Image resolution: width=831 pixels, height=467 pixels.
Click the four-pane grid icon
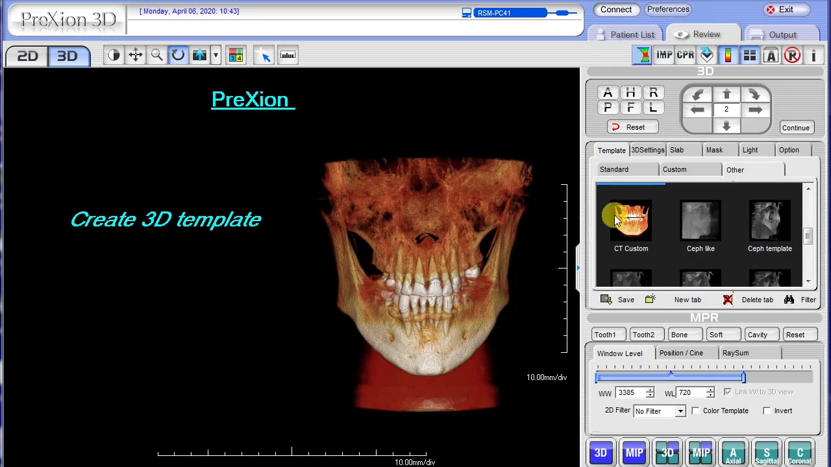click(749, 55)
